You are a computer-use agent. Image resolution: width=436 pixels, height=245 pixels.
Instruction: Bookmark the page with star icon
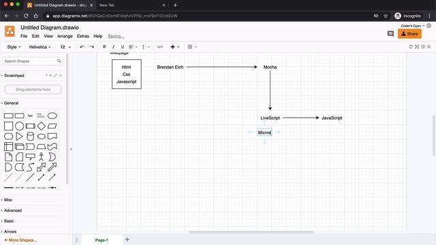(x=386, y=16)
